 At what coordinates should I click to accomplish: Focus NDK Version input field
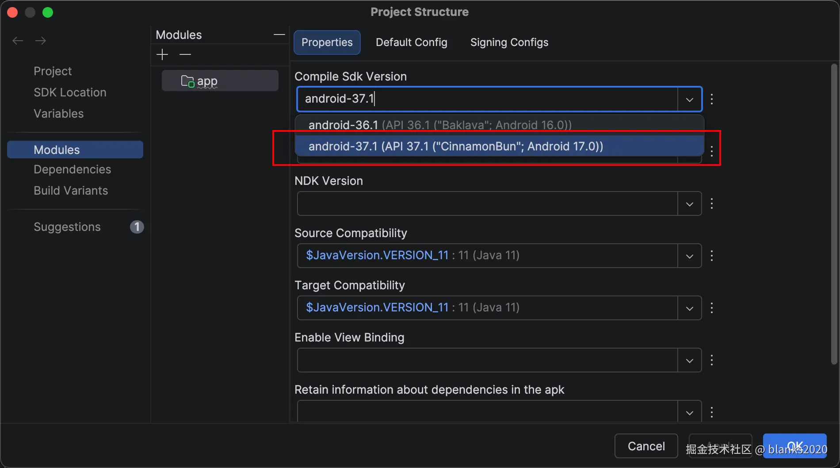click(x=487, y=203)
